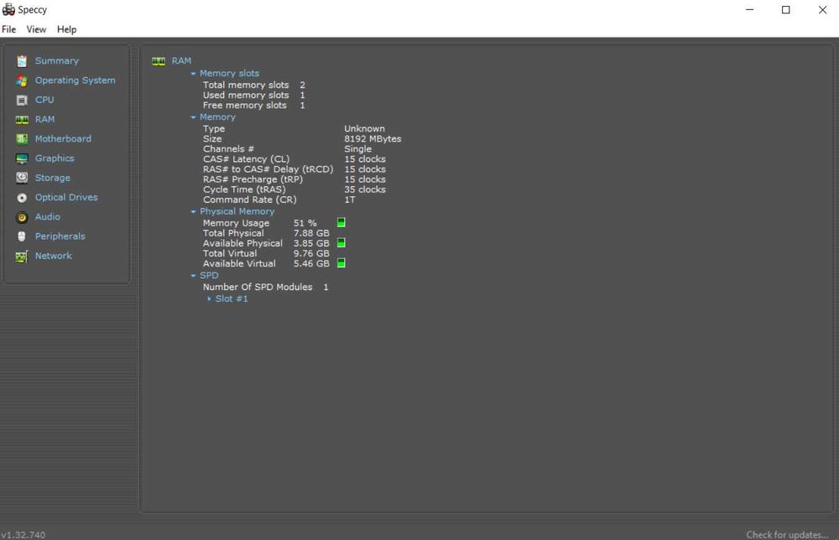This screenshot has height=540, width=839.
Task: Click the Type Unknown value
Action: pyautogui.click(x=364, y=129)
